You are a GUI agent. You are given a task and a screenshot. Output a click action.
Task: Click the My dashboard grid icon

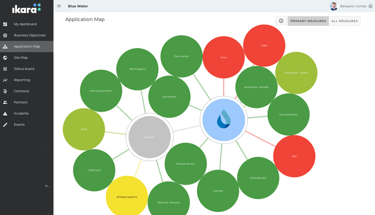[x=5, y=24]
